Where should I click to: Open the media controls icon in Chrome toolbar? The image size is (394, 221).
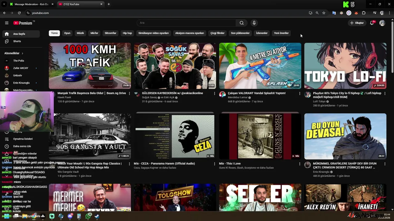click(x=375, y=13)
